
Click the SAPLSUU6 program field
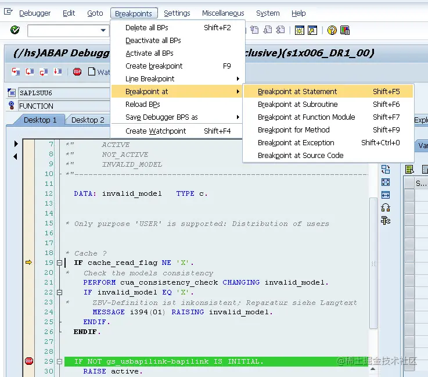pos(64,93)
